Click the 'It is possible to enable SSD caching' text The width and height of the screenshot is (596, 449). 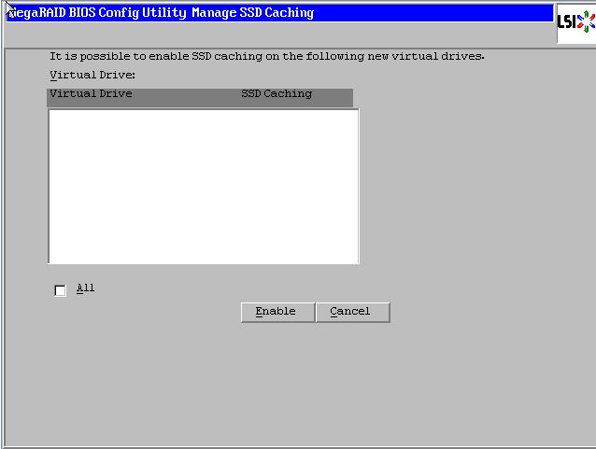point(267,56)
